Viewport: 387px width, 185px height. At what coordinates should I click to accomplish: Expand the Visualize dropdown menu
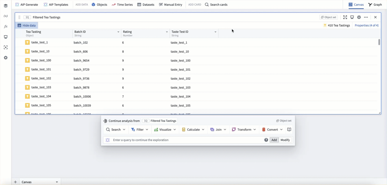pyautogui.click(x=165, y=130)
